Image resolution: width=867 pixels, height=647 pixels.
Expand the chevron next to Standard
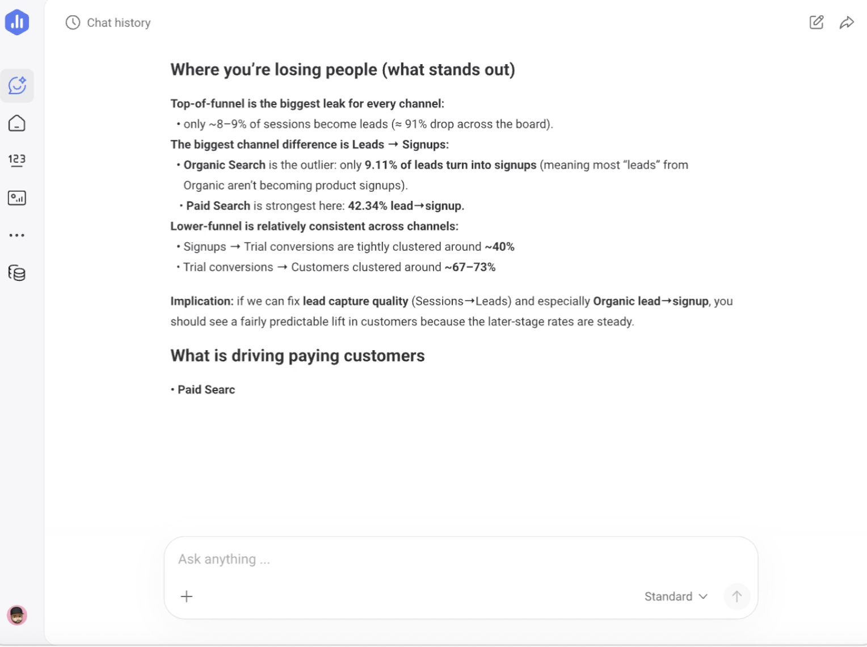704,596
